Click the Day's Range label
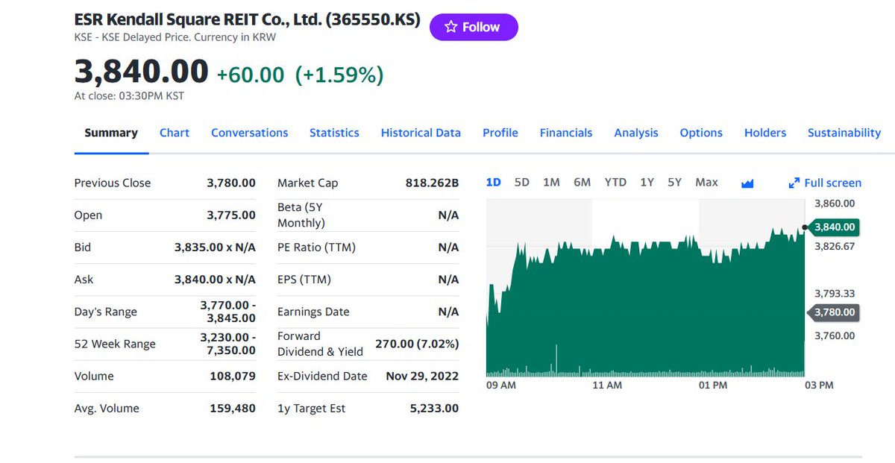This screenshot has height=463, width=895. coord(106,312)
